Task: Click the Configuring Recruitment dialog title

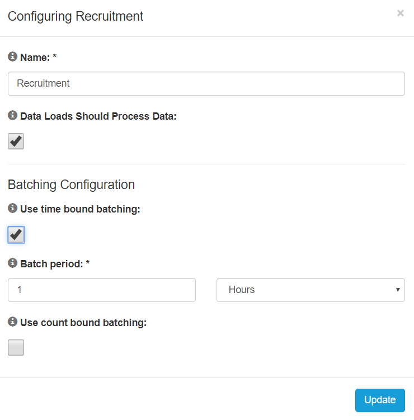Action: tap(76, 16)
